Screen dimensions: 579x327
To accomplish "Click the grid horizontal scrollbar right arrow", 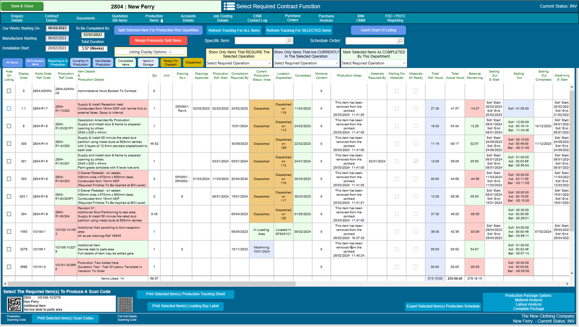I will (x=567, y=284).
